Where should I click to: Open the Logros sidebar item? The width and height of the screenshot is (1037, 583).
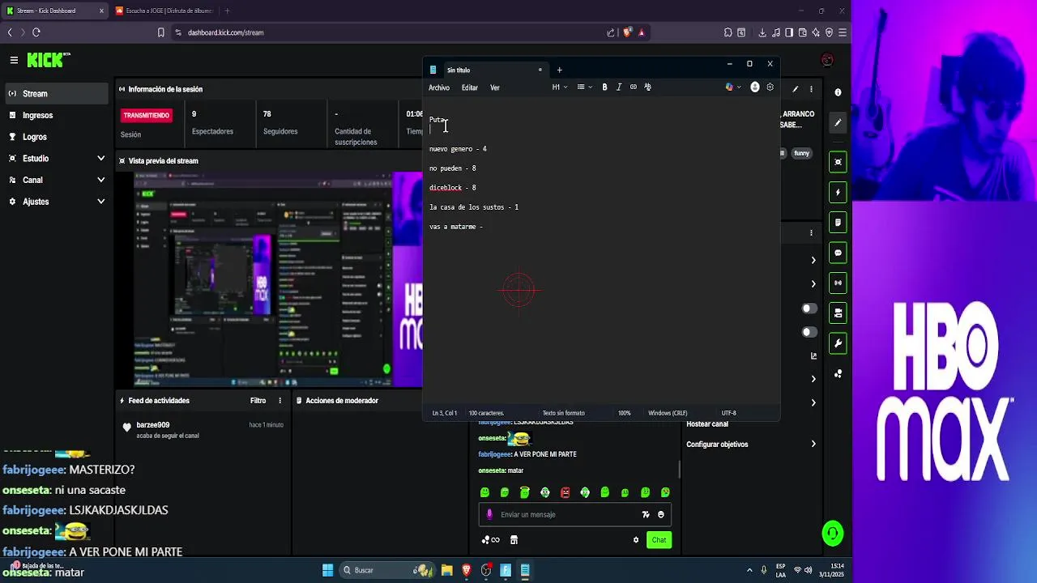pyautogui.click(x=55, y=137)
